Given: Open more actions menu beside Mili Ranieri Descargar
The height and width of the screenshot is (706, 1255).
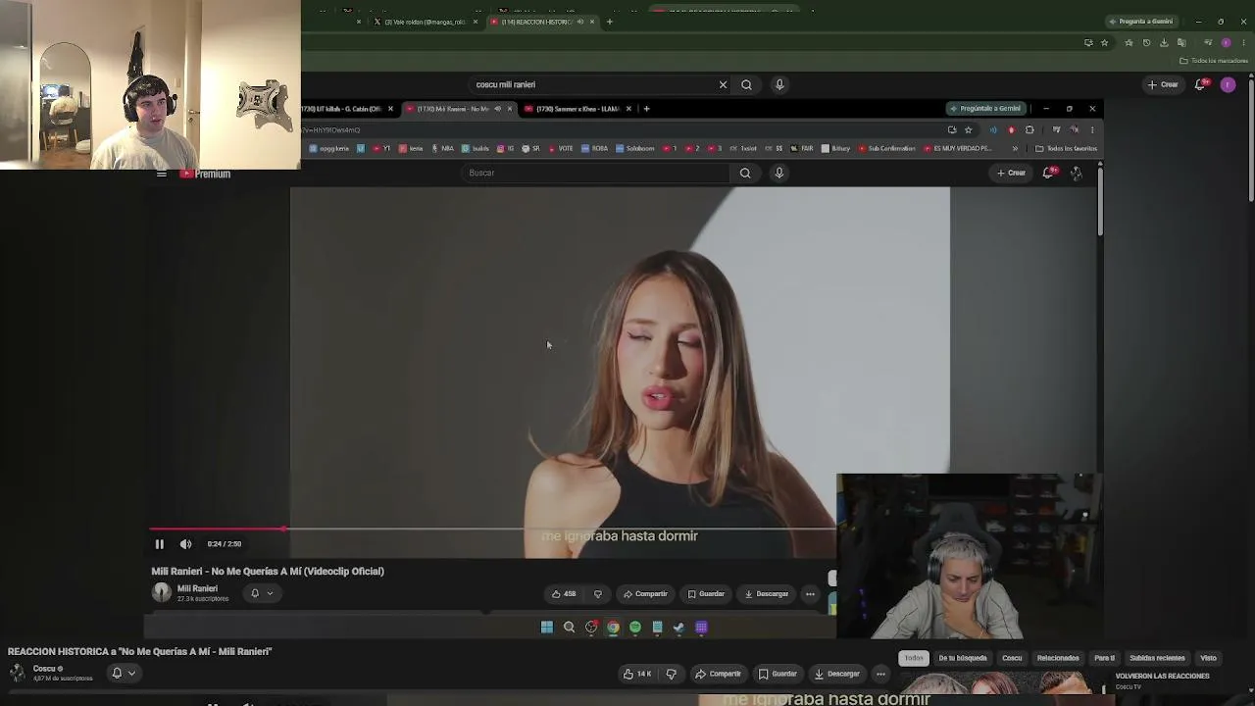Looking at the screenshot, I should (810, 593).
